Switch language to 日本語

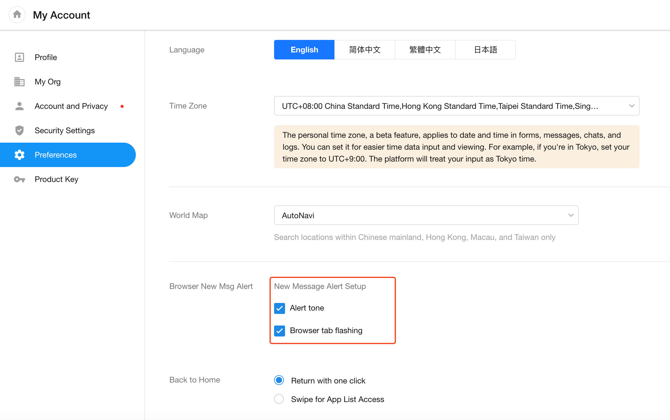485,50
